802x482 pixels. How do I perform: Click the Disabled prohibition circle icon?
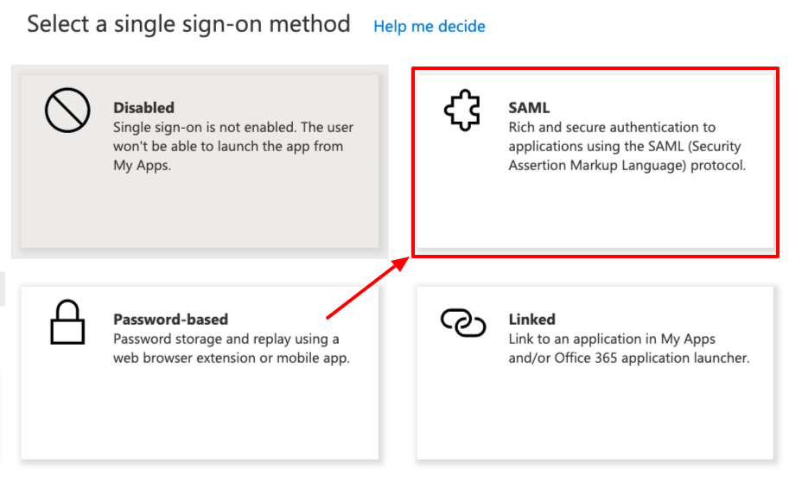pos(67,111)
